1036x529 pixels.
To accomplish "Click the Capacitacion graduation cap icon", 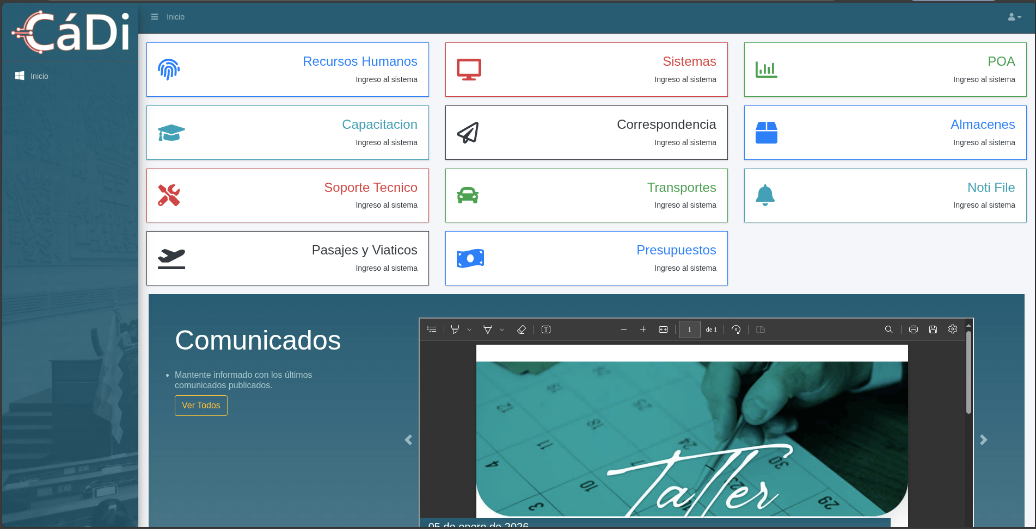I will [171, 133].
